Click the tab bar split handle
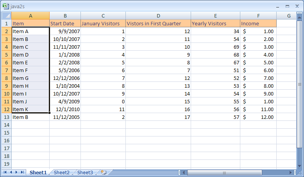The image size is (304, 177). click(x=179, y=172)
